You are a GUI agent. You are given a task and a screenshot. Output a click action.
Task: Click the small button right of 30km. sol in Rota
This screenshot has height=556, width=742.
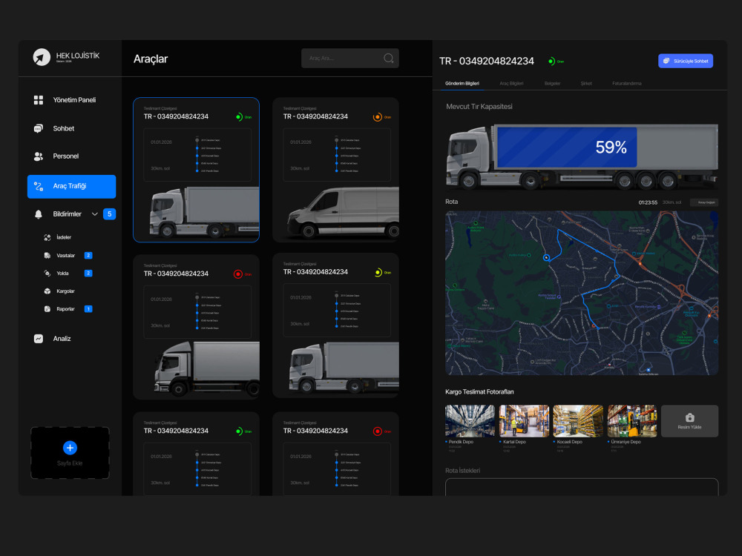click(x=705, y=202)
